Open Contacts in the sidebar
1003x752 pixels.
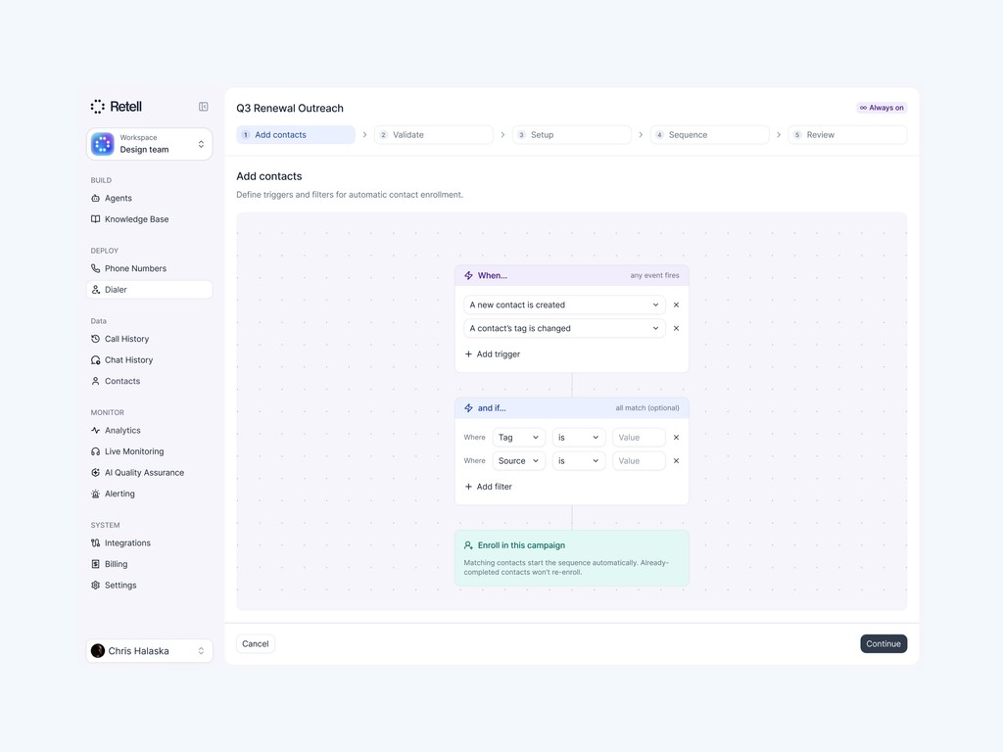tap(149, 381)
